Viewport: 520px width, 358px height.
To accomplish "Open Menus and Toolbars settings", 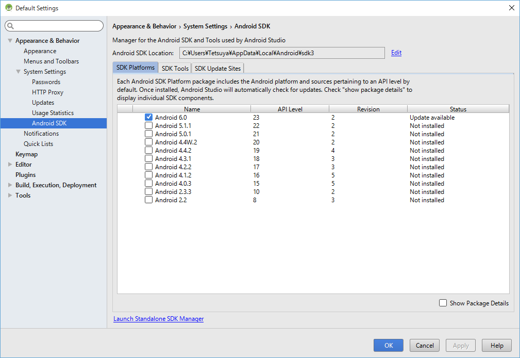I will 51,61.
